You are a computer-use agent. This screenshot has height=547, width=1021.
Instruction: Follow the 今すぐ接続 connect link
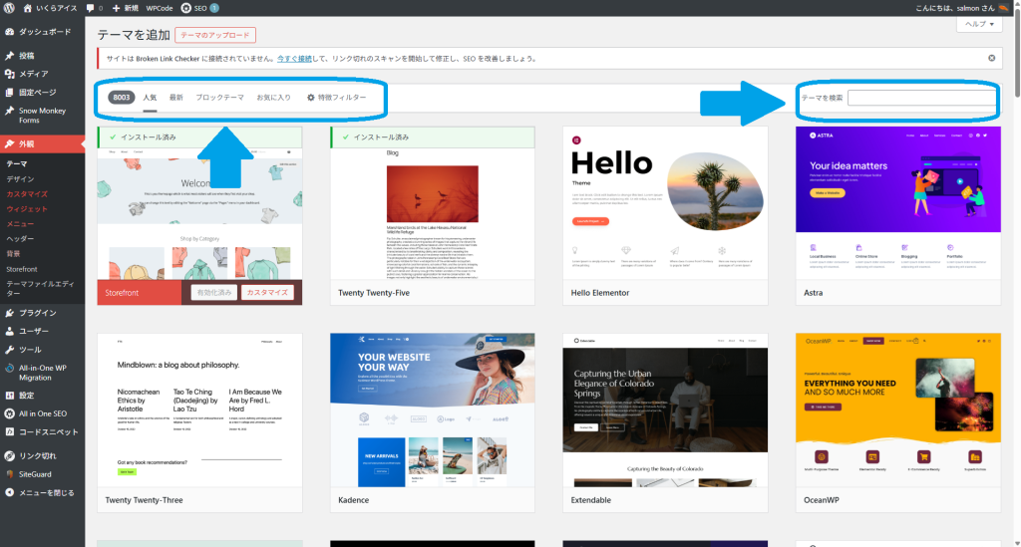pos(295,59)
